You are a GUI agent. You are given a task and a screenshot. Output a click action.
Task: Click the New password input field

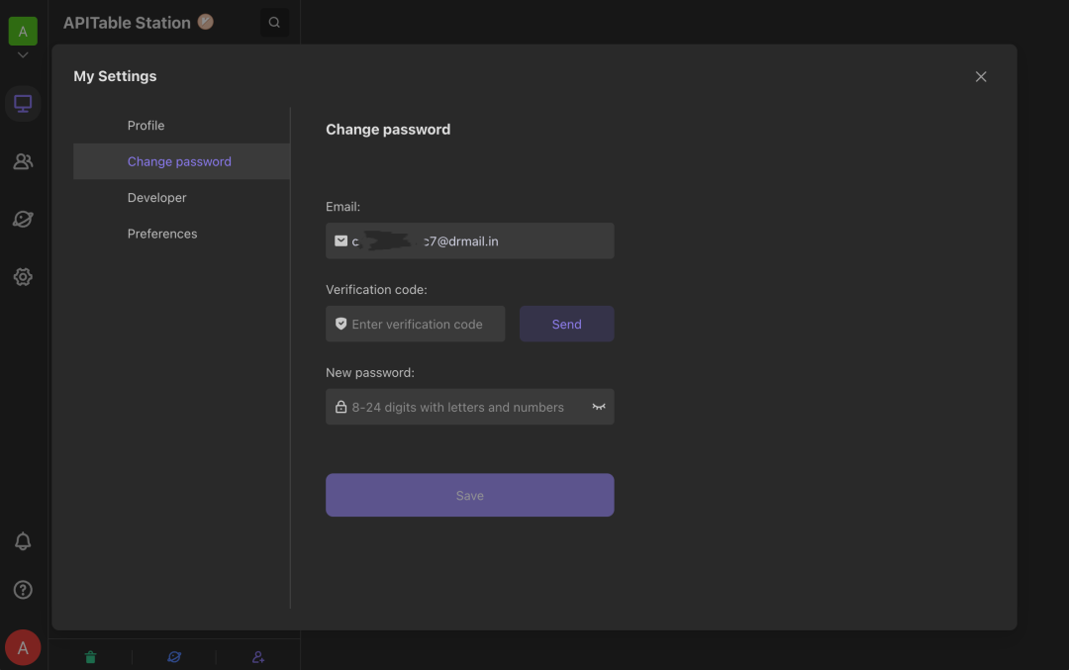pyautogui.click(x=470, y=407)
